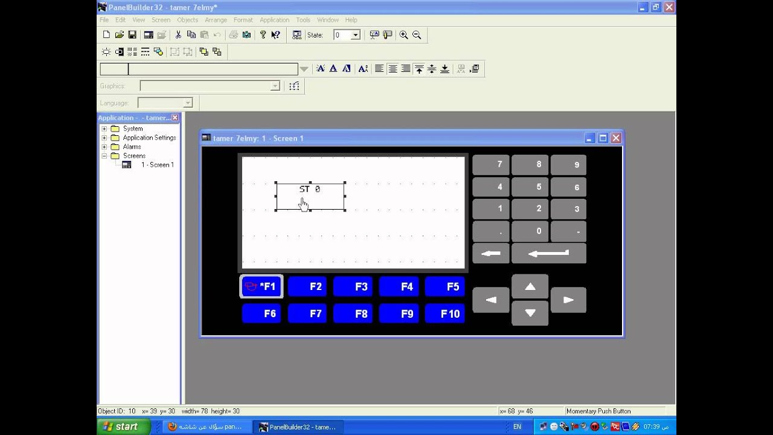Expand the System tree folder

coord(104,129)
